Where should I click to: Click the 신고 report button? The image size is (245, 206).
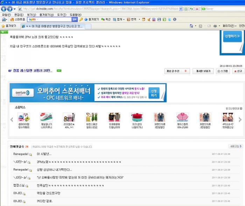click(x=237, y=71)
